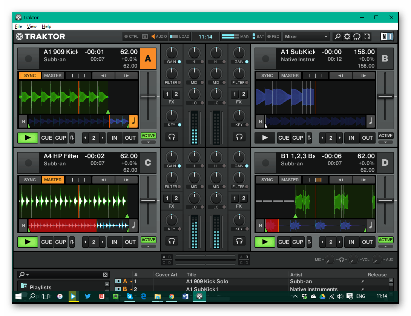411x316 pixels.
Task: Set loop OUT on Deck D
Action: click(x=367, y=242)
